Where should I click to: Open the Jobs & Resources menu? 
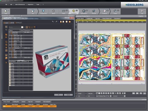click(20, 5)
